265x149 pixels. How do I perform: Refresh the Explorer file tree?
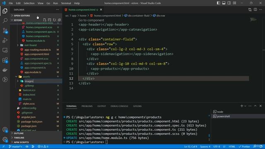click(x=54, y=20)
